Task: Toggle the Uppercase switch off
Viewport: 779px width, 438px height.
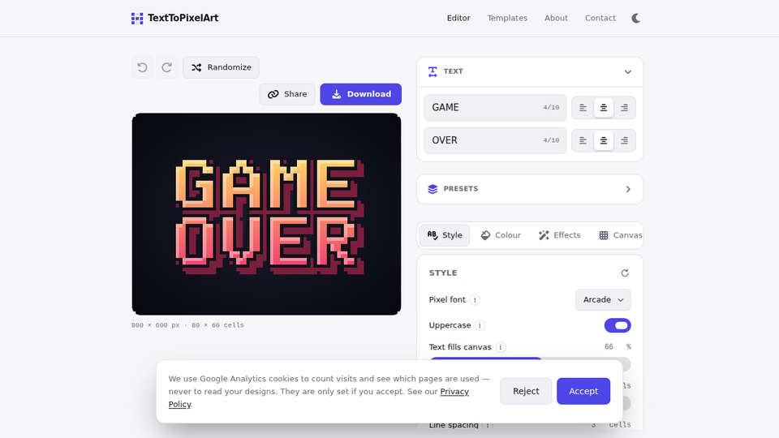Action: pos(618,326)
